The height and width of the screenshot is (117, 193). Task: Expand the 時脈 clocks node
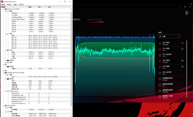tap(6, 62)
